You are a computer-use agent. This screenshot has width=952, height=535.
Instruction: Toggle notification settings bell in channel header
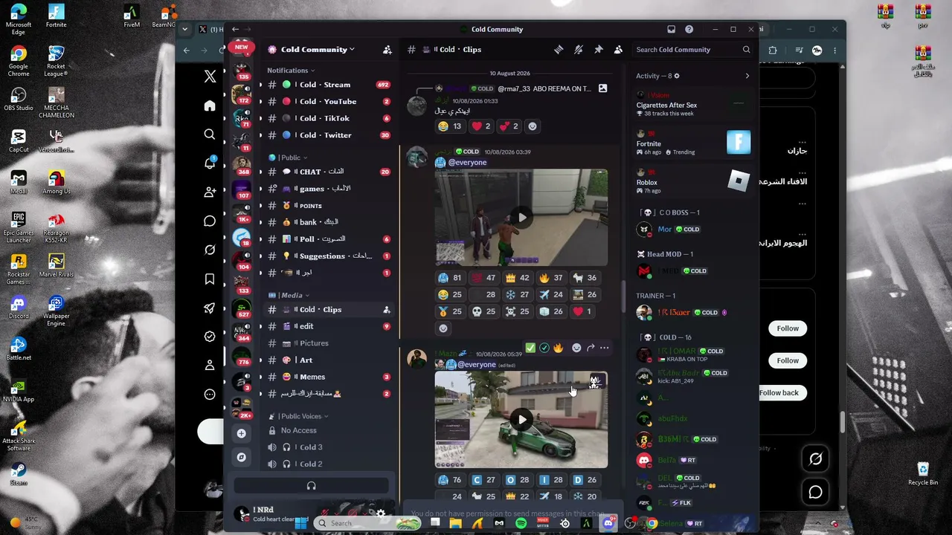[579, 50]
